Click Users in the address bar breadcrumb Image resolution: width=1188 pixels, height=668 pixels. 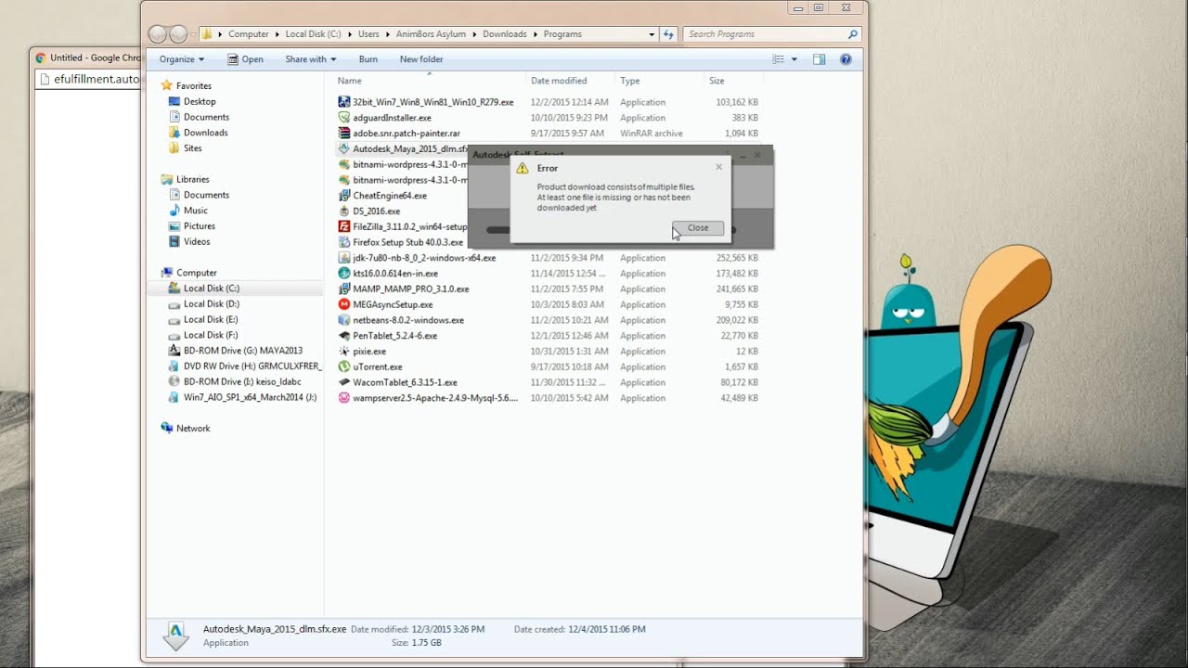(368, 34)
